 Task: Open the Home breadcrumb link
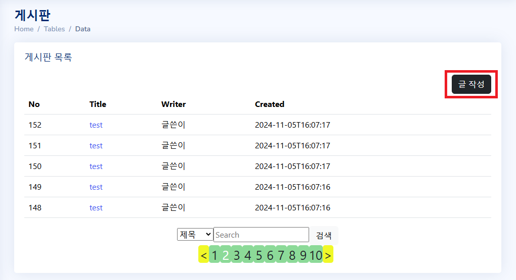[x=24, y=29]
